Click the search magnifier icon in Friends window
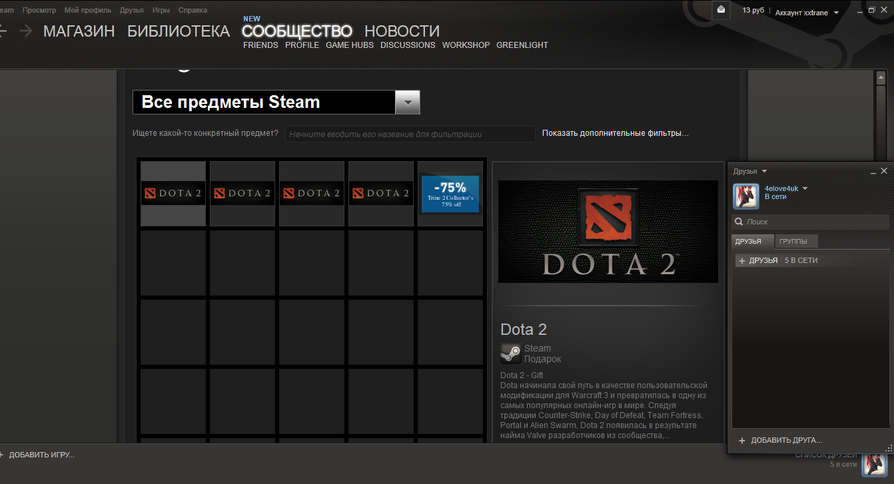Screen dimensions: 894x484 coord(739,222)
